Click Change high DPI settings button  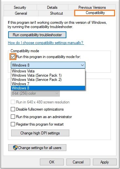(40, 133)
